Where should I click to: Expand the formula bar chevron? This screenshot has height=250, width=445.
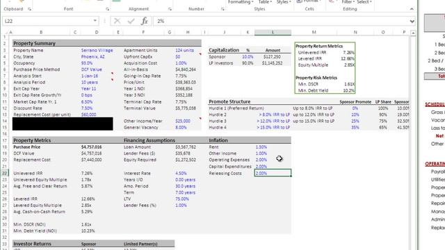coord(412,21)
